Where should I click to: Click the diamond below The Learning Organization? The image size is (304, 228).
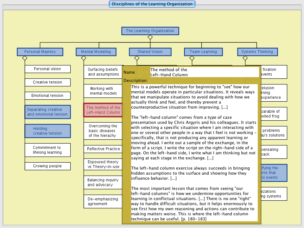[150, 37]
